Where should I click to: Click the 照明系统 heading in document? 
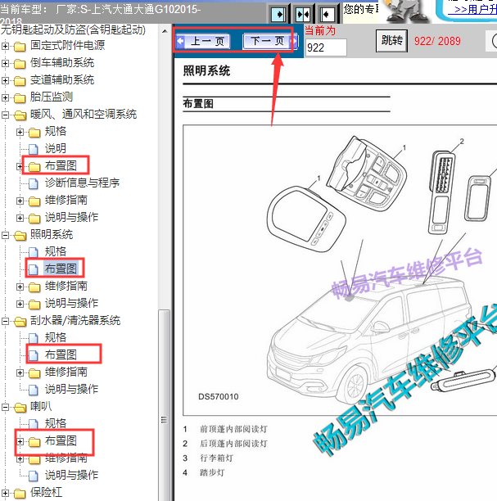[206, 70]
